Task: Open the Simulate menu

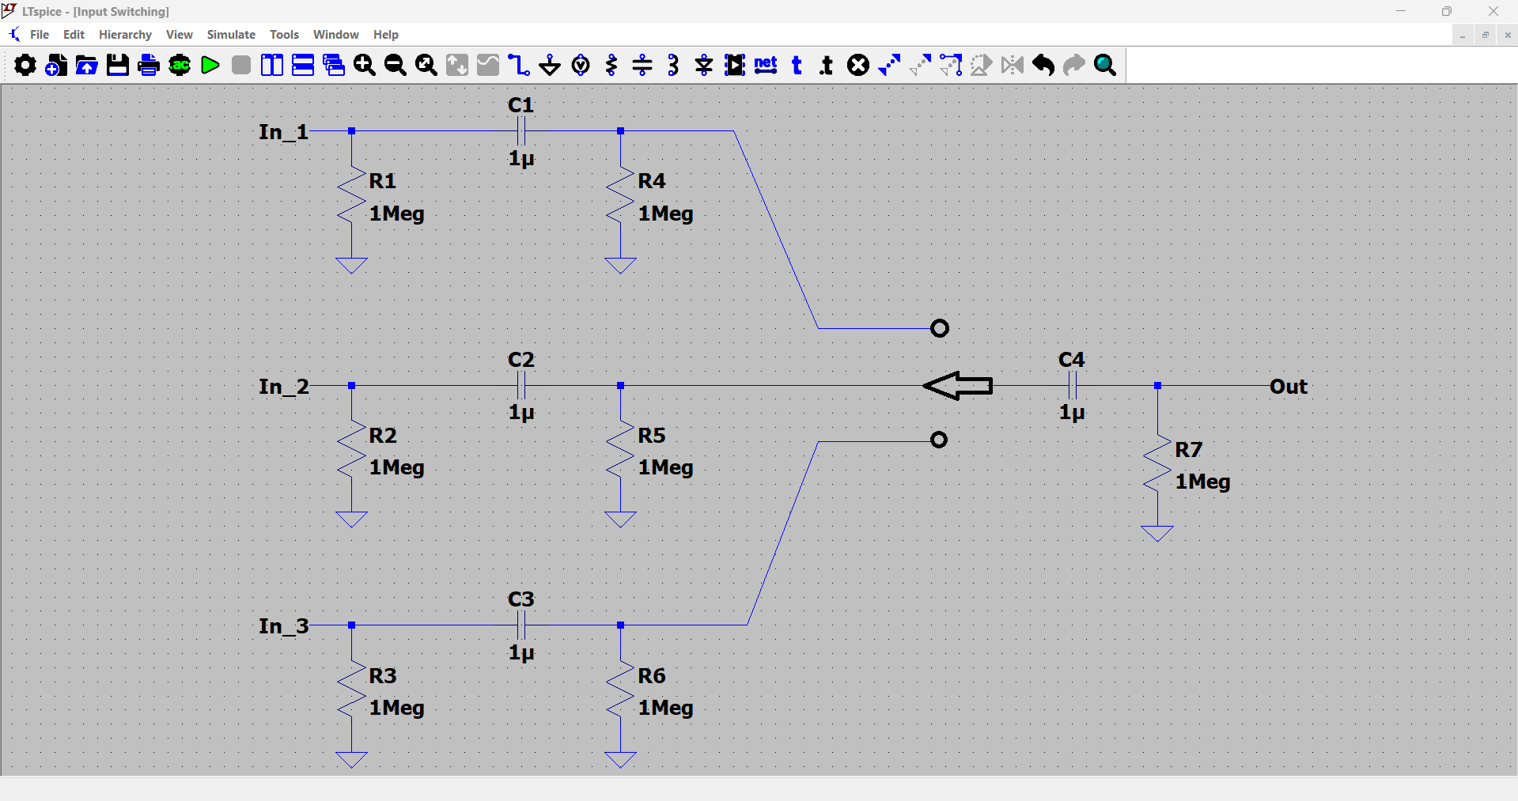Action: point(231,35)
